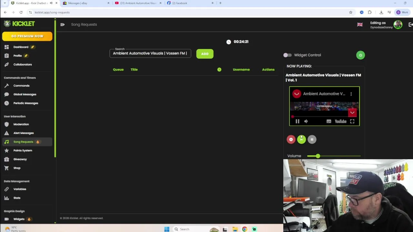Open Chrome from the taskbar
Image resolution: width=413 pixels, height=232 pixels.
point(245,229)
